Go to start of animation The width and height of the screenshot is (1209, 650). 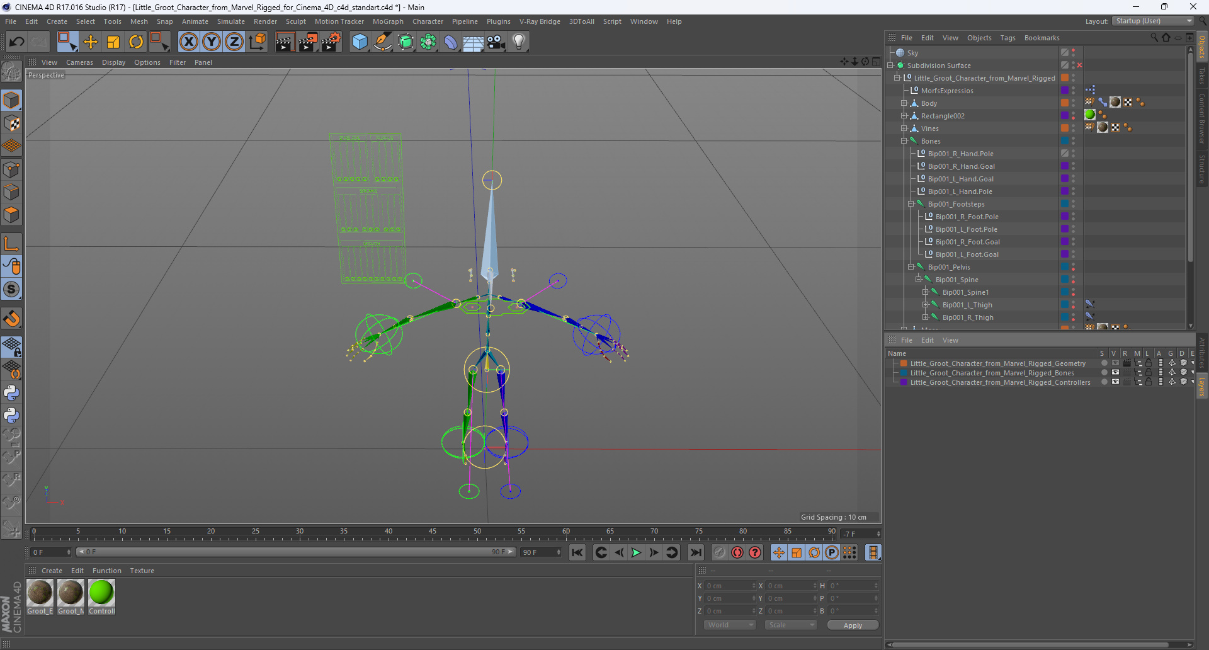click(x=577, y=552)
